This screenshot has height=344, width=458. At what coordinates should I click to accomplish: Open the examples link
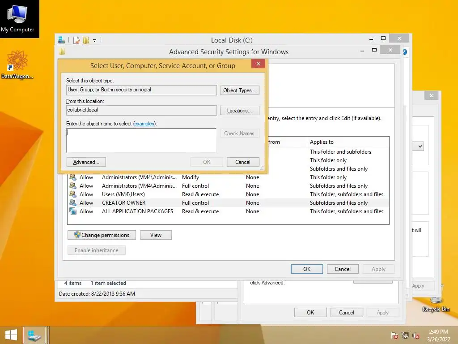[144, 124]
